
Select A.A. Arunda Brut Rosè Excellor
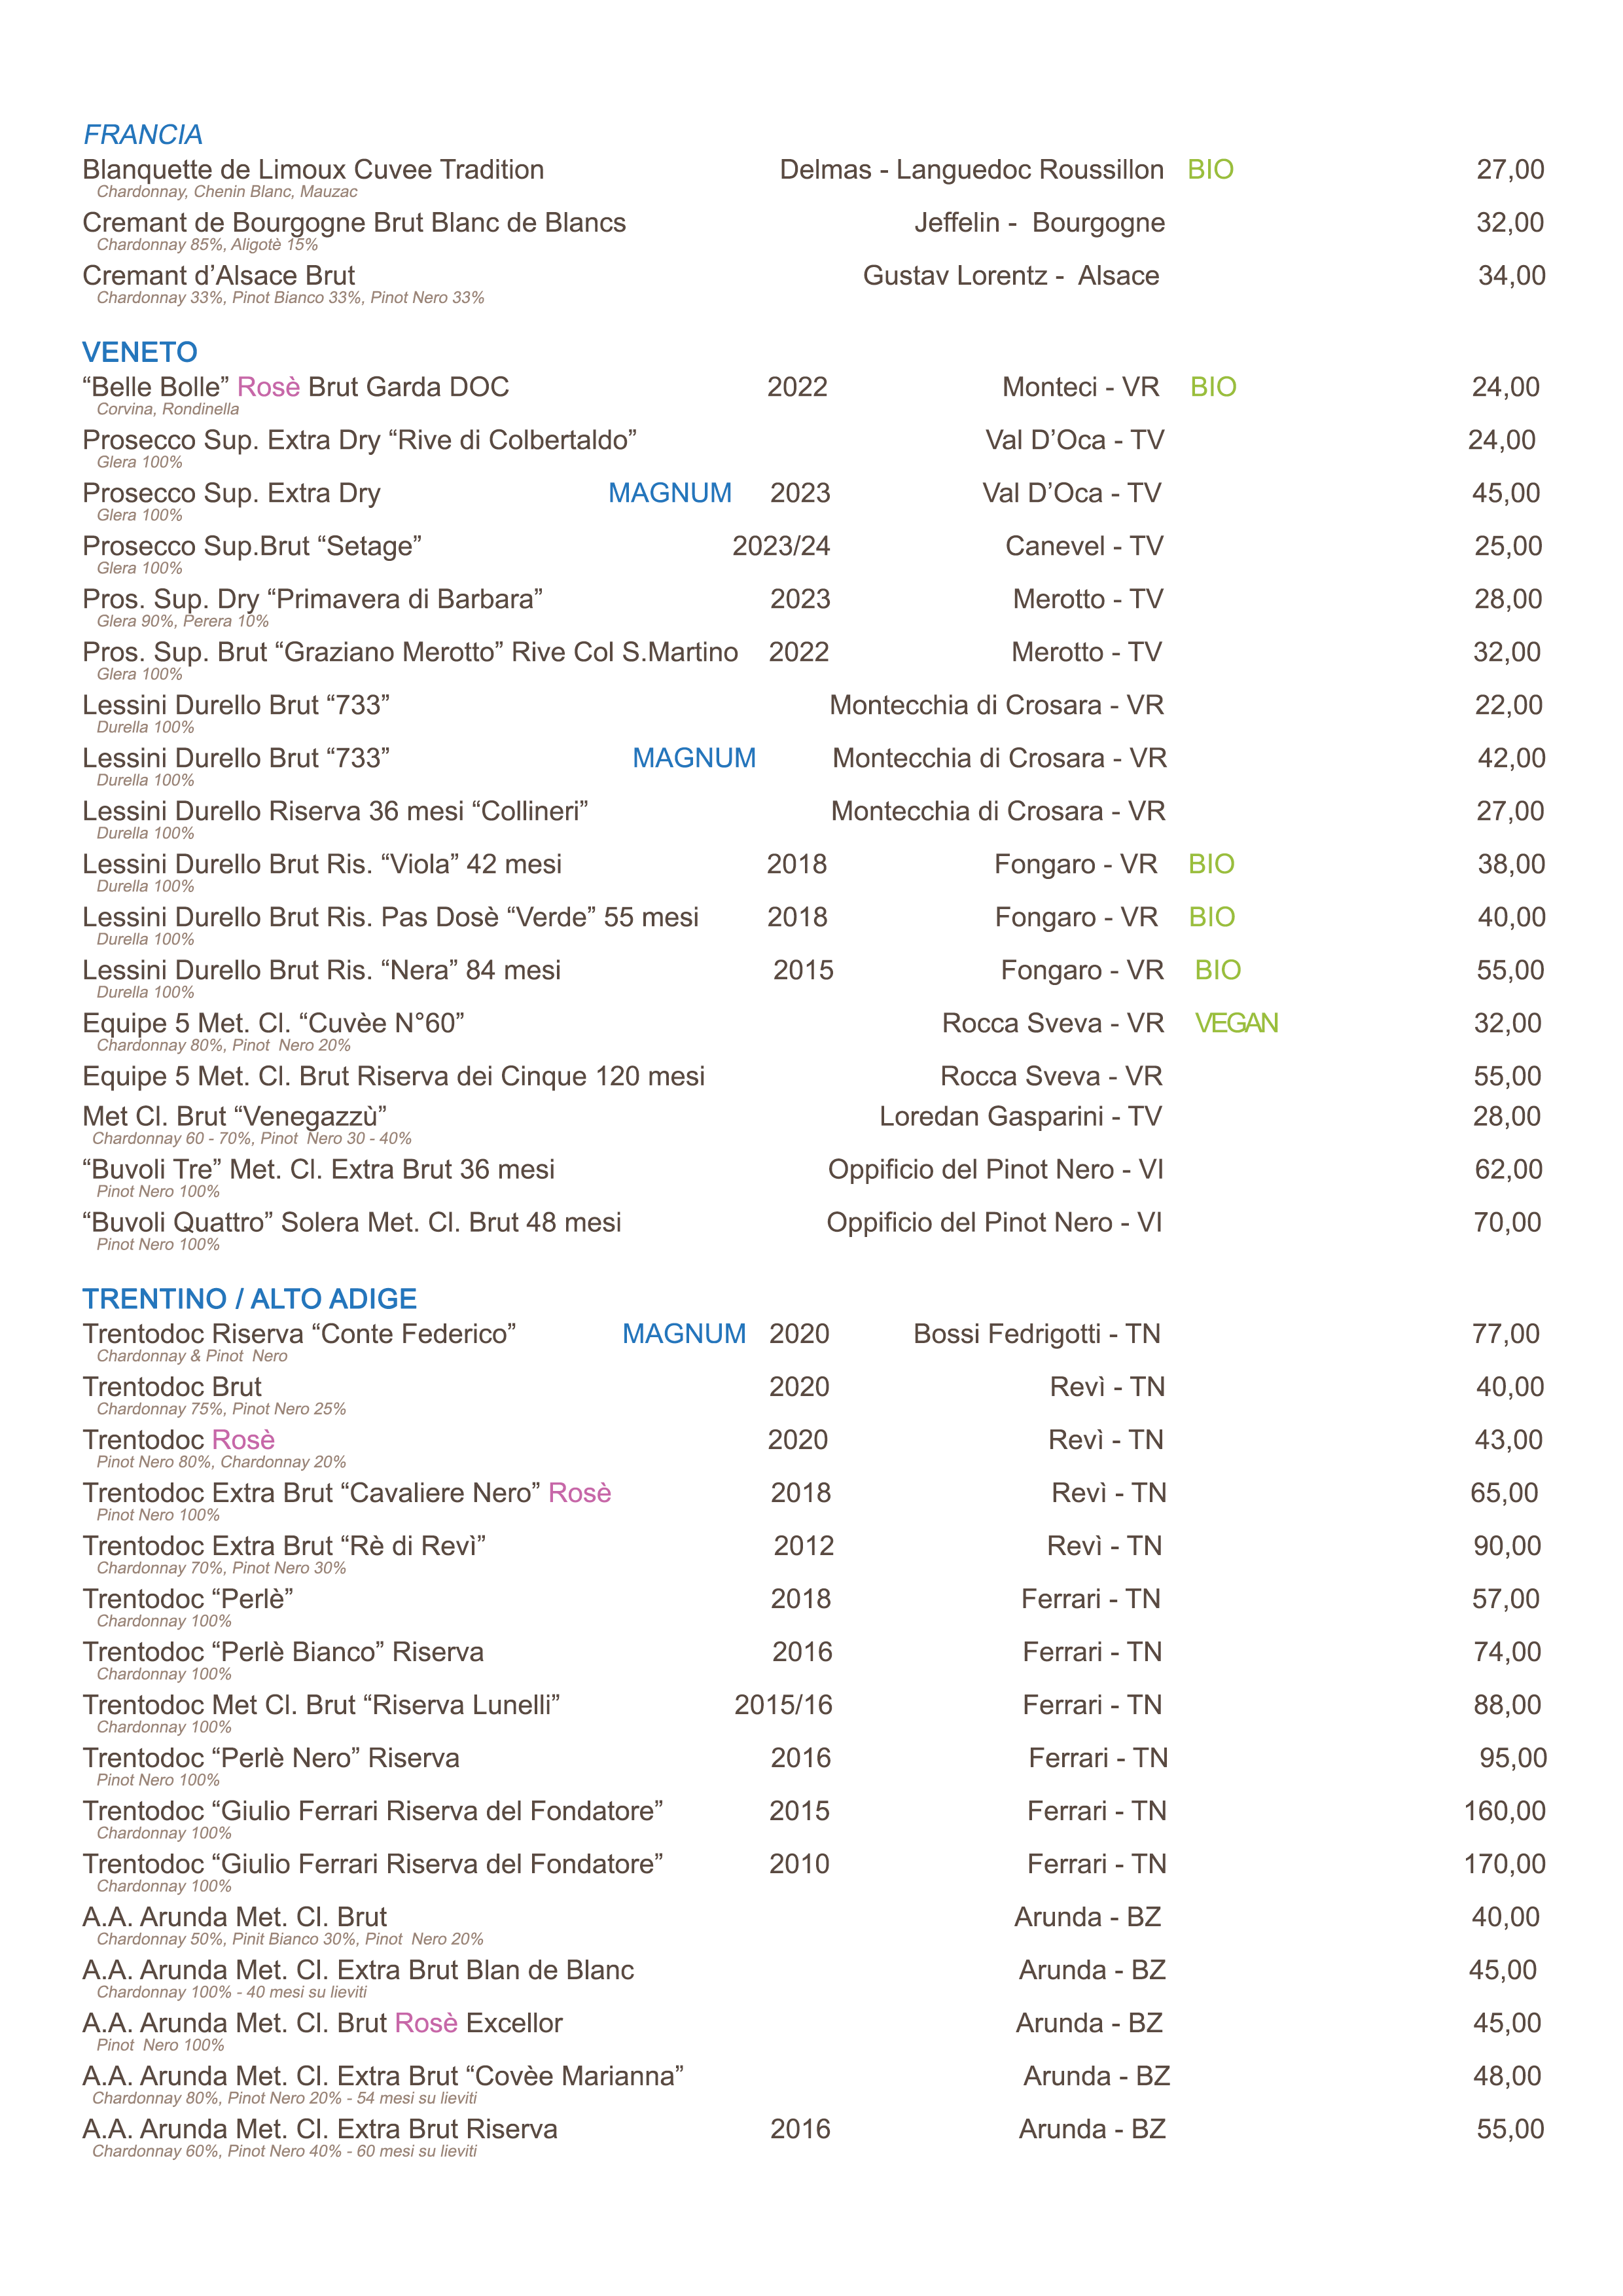point(323,2023)
